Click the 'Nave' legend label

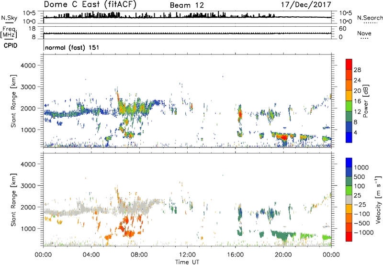click(364, 33)
